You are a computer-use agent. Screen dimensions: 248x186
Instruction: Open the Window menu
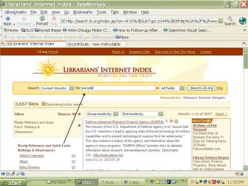pyautogui.click(x=130, y=12)
